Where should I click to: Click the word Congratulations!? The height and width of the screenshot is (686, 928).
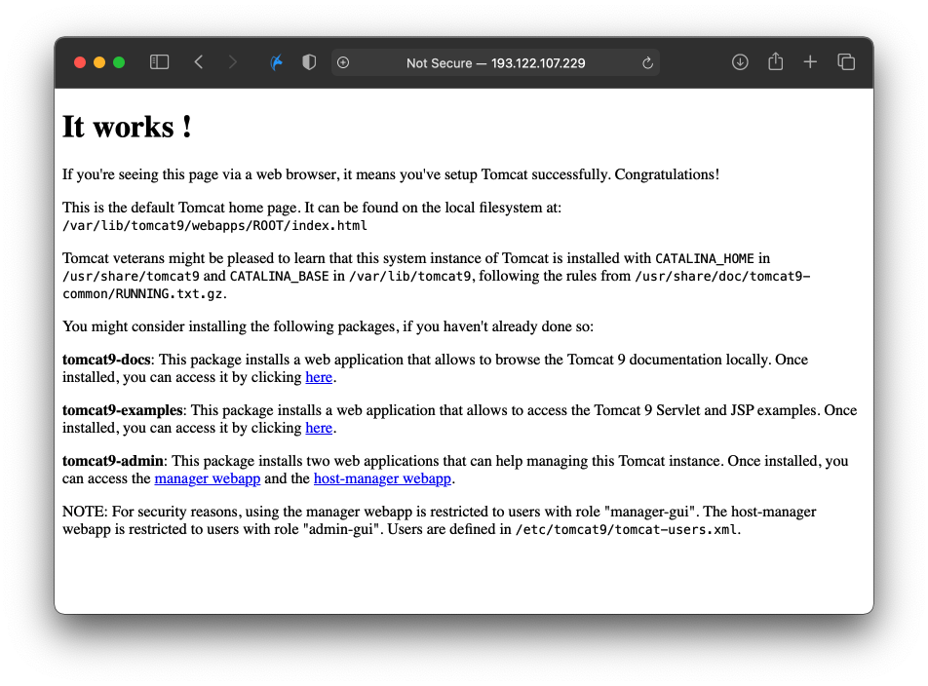pyautogui.click(x=667, y=175)
